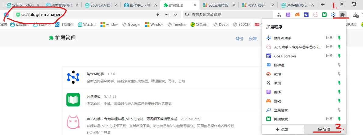Close the 扩展管理 tab
363x135 pixels.
pos(195,5)
